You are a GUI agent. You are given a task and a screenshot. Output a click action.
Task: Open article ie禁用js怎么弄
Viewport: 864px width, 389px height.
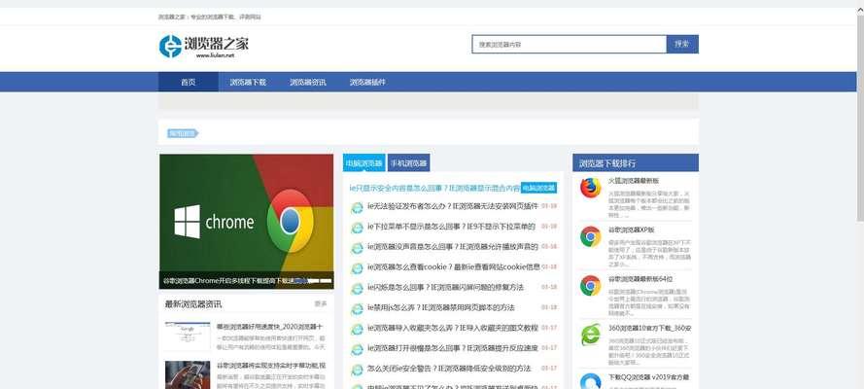pos(441,307)
